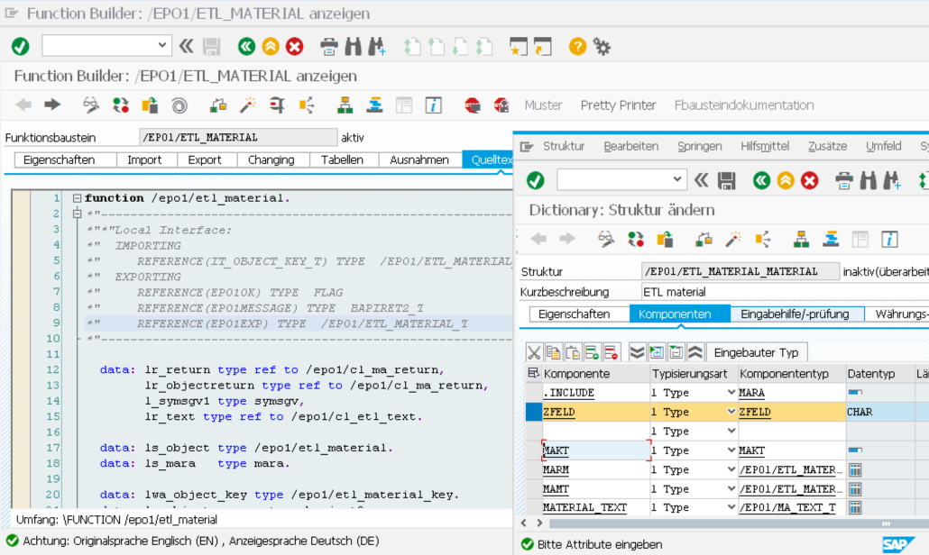Collapse function block at code line 1
This screenshot has height=555, width=929.
point(77,198)
